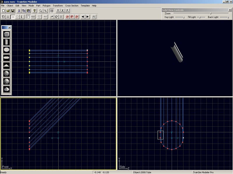Image resolution: width=233 pixels, height=174 pixels.
Task: Click the Back Light slider handle
Action: point(228,17)
